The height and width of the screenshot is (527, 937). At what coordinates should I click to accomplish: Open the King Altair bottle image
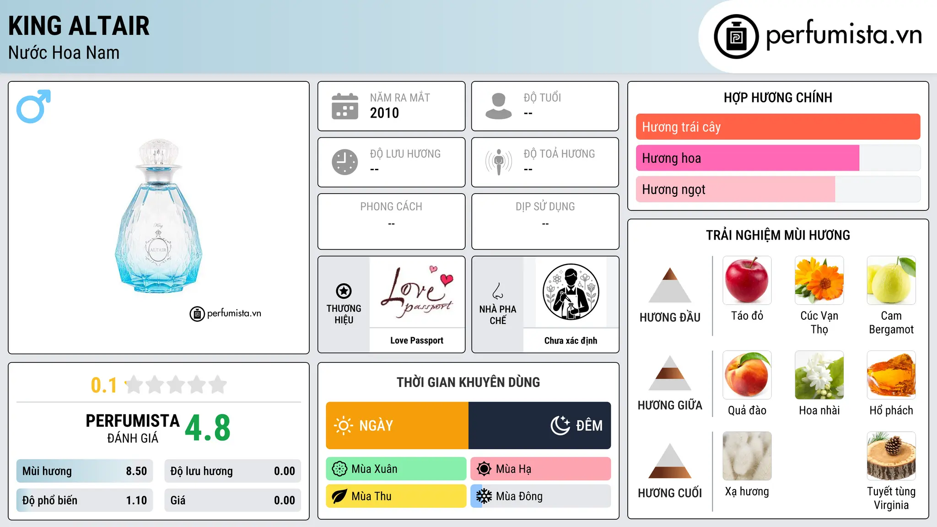pyautogui.click(x=158, y=216)
